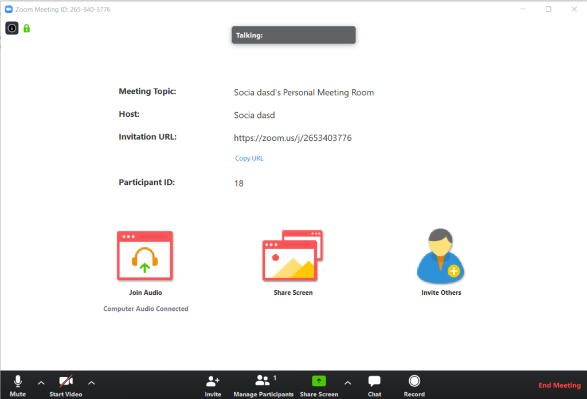Open share options arrow beside Share Screen
Image resolution: width=587 pixels, height=399 pixels.
click(x=348, y=383)
